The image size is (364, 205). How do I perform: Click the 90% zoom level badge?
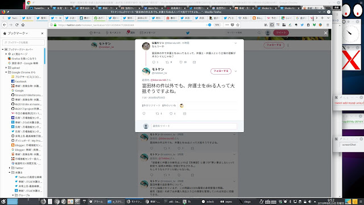[x=217, y=25]
